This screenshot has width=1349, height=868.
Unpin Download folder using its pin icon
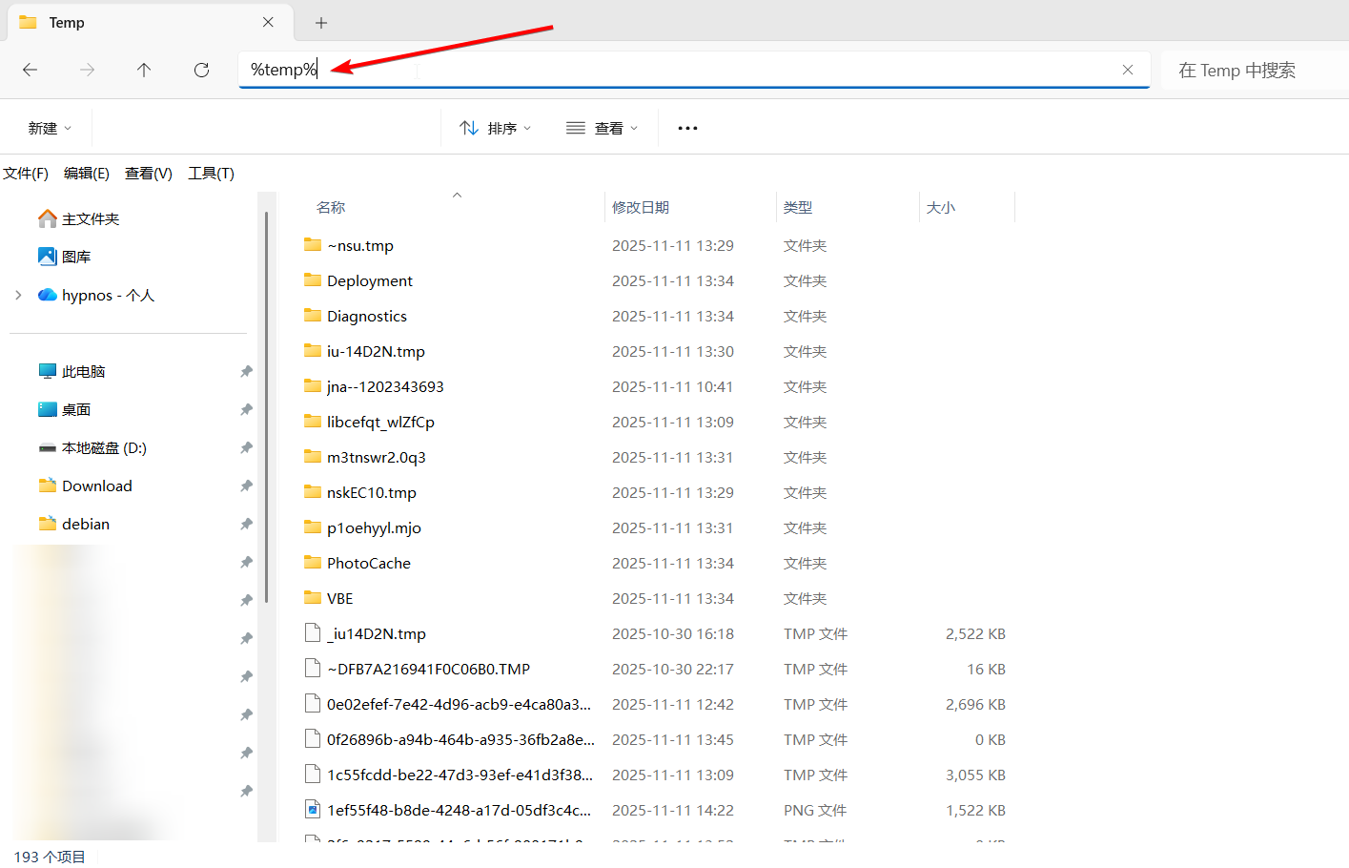click(x=246, y=486)
